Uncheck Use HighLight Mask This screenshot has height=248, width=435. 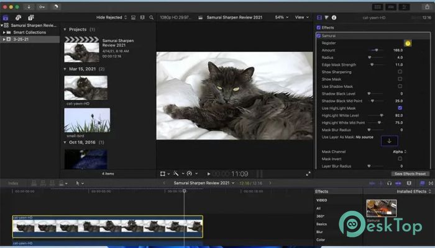click(x=400, y=108)
